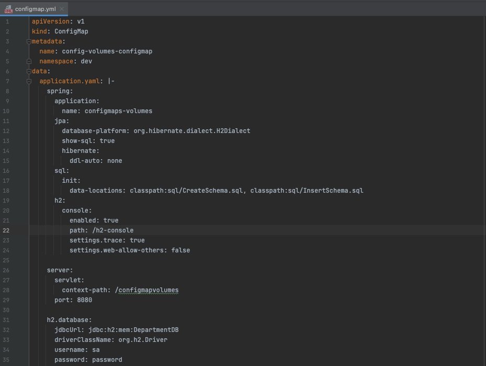Click the spring: key
This screenshot has width=486, height=366.
(60, 91)
